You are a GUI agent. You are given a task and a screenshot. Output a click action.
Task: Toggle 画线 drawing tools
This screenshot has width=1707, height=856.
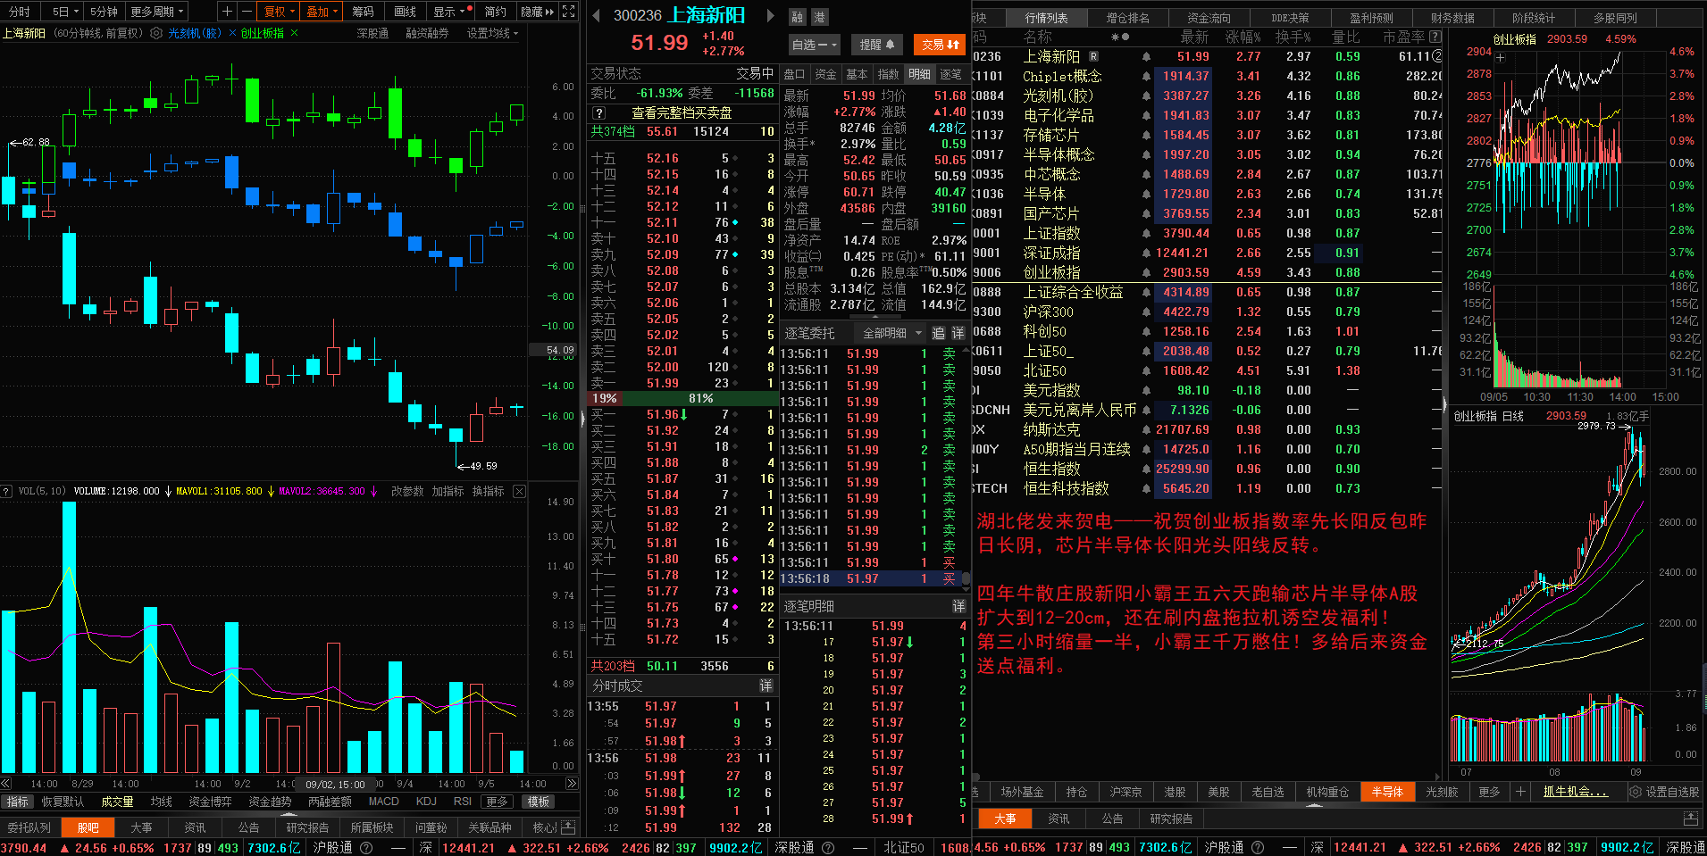click(406, 12)
